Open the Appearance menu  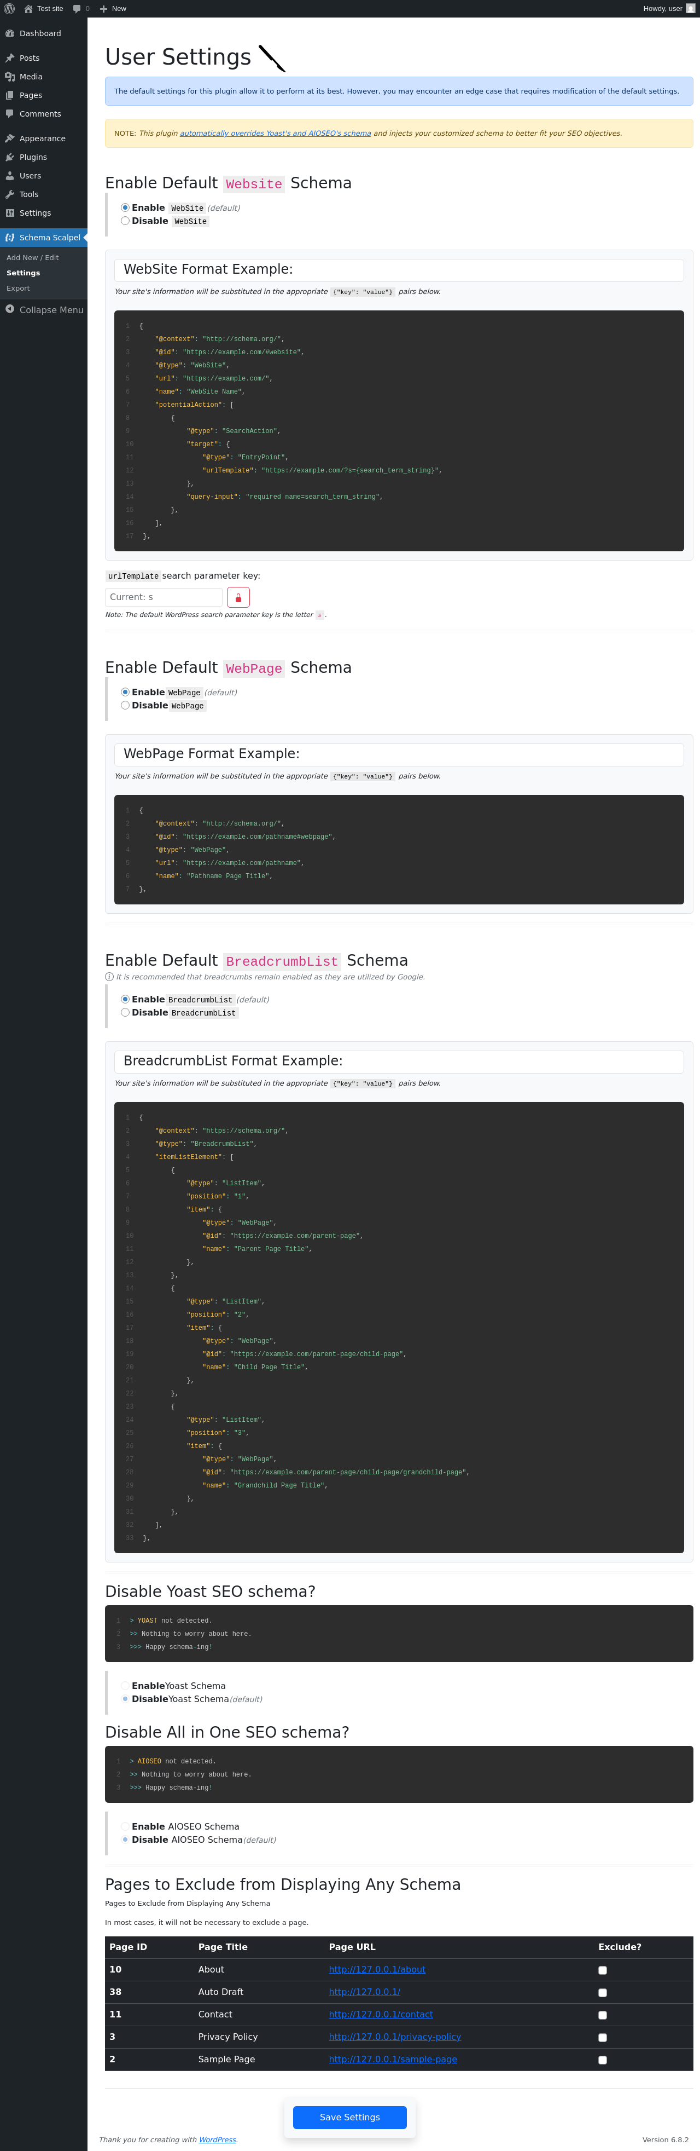43,139
